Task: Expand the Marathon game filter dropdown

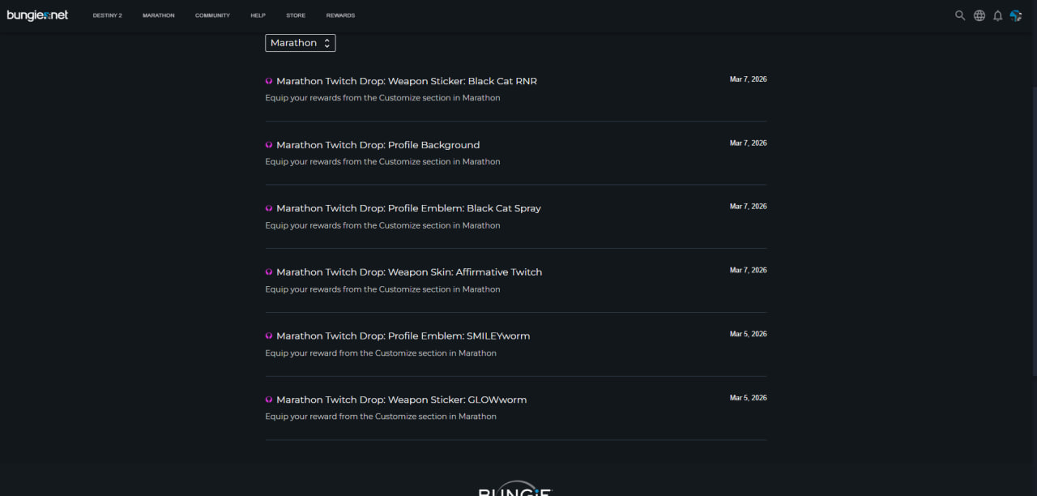Action: (x=300, y=43)
